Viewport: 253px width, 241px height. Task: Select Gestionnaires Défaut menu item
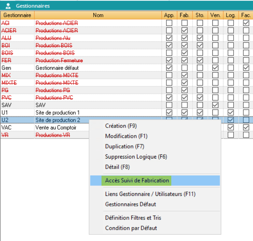[131, 204]
